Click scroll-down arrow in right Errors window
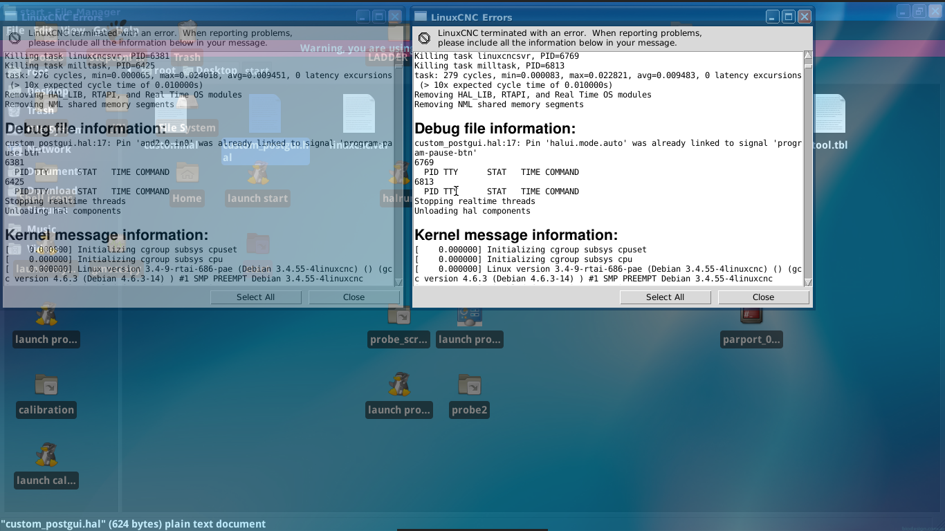 coord(808,282)
